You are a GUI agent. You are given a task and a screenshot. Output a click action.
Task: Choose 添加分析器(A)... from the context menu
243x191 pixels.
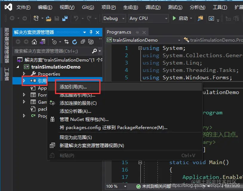pos(125,111)
